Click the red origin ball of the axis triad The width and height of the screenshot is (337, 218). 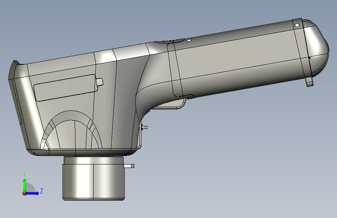click(x=24, y=194)
